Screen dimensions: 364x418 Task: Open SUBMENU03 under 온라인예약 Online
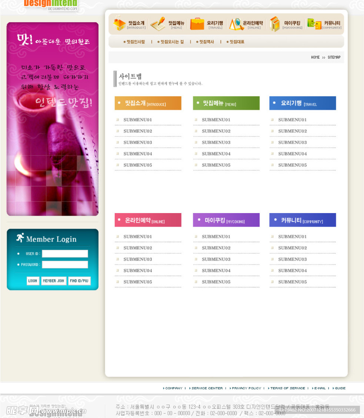click(x=138, y=259)
